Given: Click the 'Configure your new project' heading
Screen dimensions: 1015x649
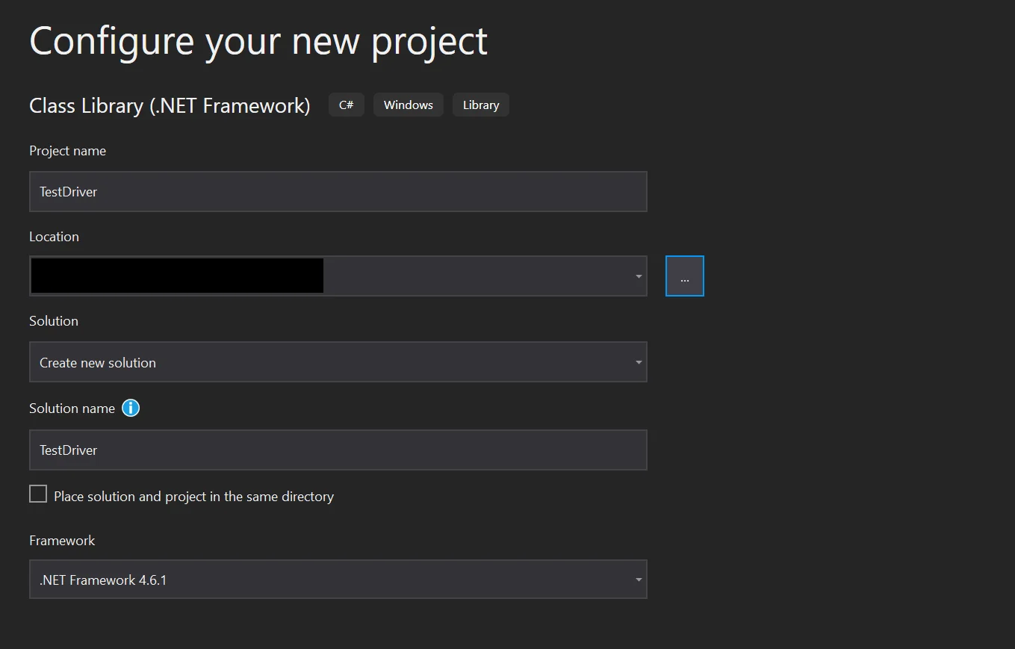Looking at the screenshot, I should click(x=258, y=41).
